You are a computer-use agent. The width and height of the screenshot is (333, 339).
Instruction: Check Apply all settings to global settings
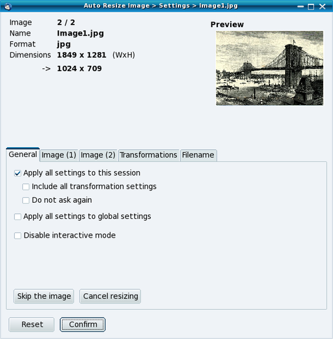[17, 216]
